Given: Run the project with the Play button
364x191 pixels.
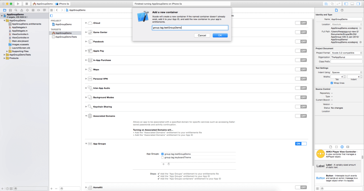Looking at the screenshot, I should click(18, 4).
